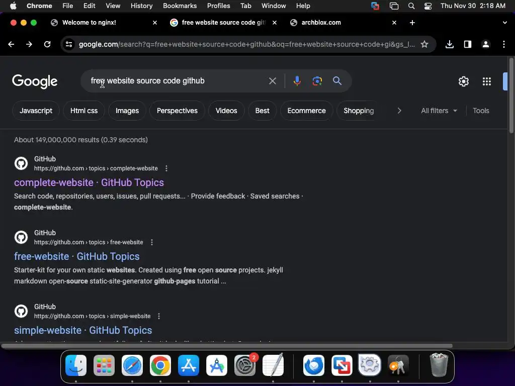Image resolution: width=515 pixels, height=386 pixels.
Task: Click the horizontal page scrollbar
Action: [227, 346]
